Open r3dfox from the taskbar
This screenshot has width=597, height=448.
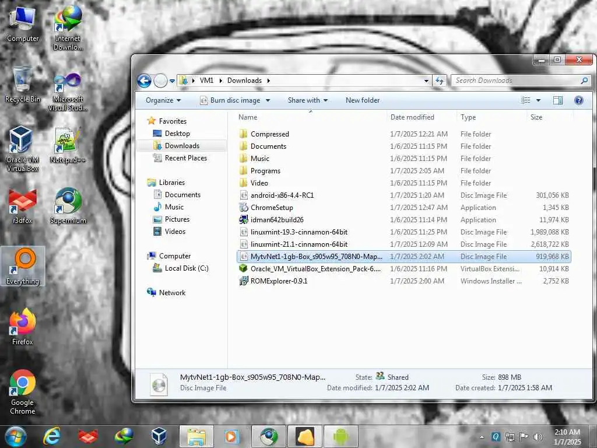88,436
